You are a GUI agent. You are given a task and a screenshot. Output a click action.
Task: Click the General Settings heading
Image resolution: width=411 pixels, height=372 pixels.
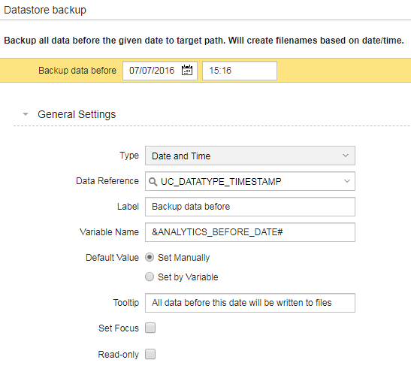pyautogui.click(x=77, y=114)
